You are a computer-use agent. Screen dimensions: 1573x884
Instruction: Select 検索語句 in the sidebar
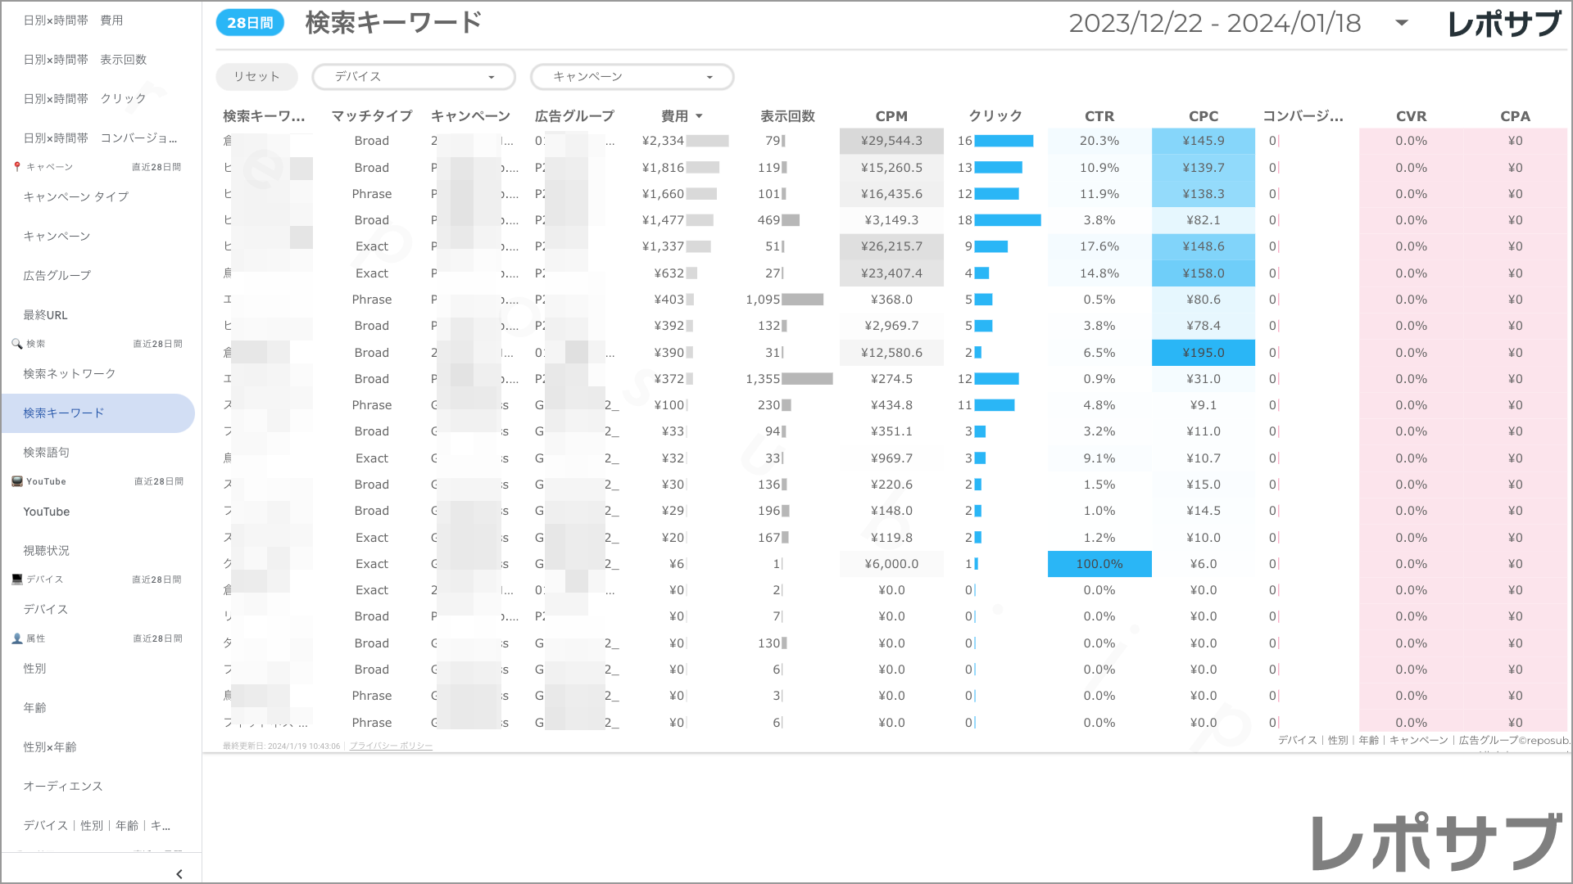coord(46,452)
